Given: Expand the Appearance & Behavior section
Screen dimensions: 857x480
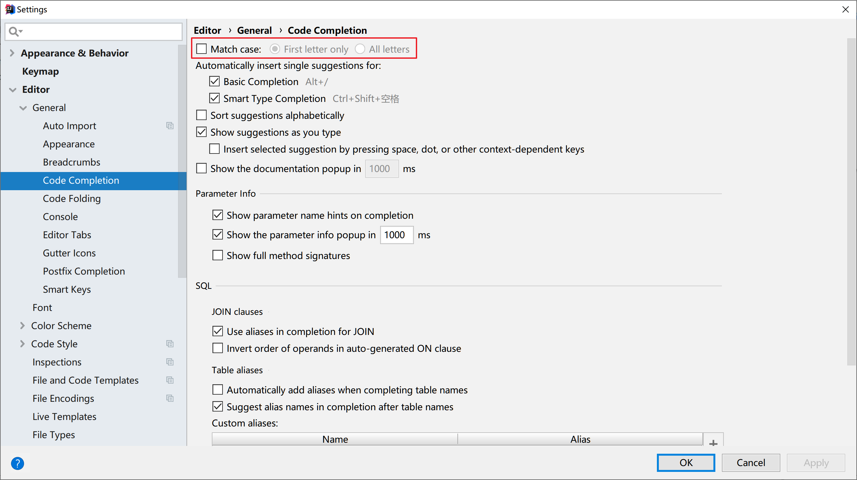Looking at the screenshot, I should pos(12,53).
